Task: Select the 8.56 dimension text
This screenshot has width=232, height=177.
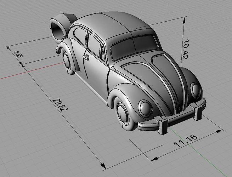Action: pyautogui.click(x=18, y=54)
